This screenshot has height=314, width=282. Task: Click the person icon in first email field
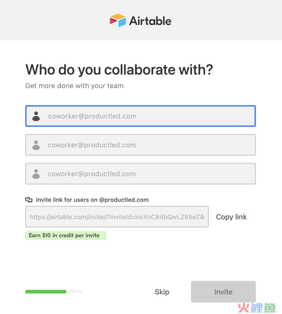[x=36, y=116]
